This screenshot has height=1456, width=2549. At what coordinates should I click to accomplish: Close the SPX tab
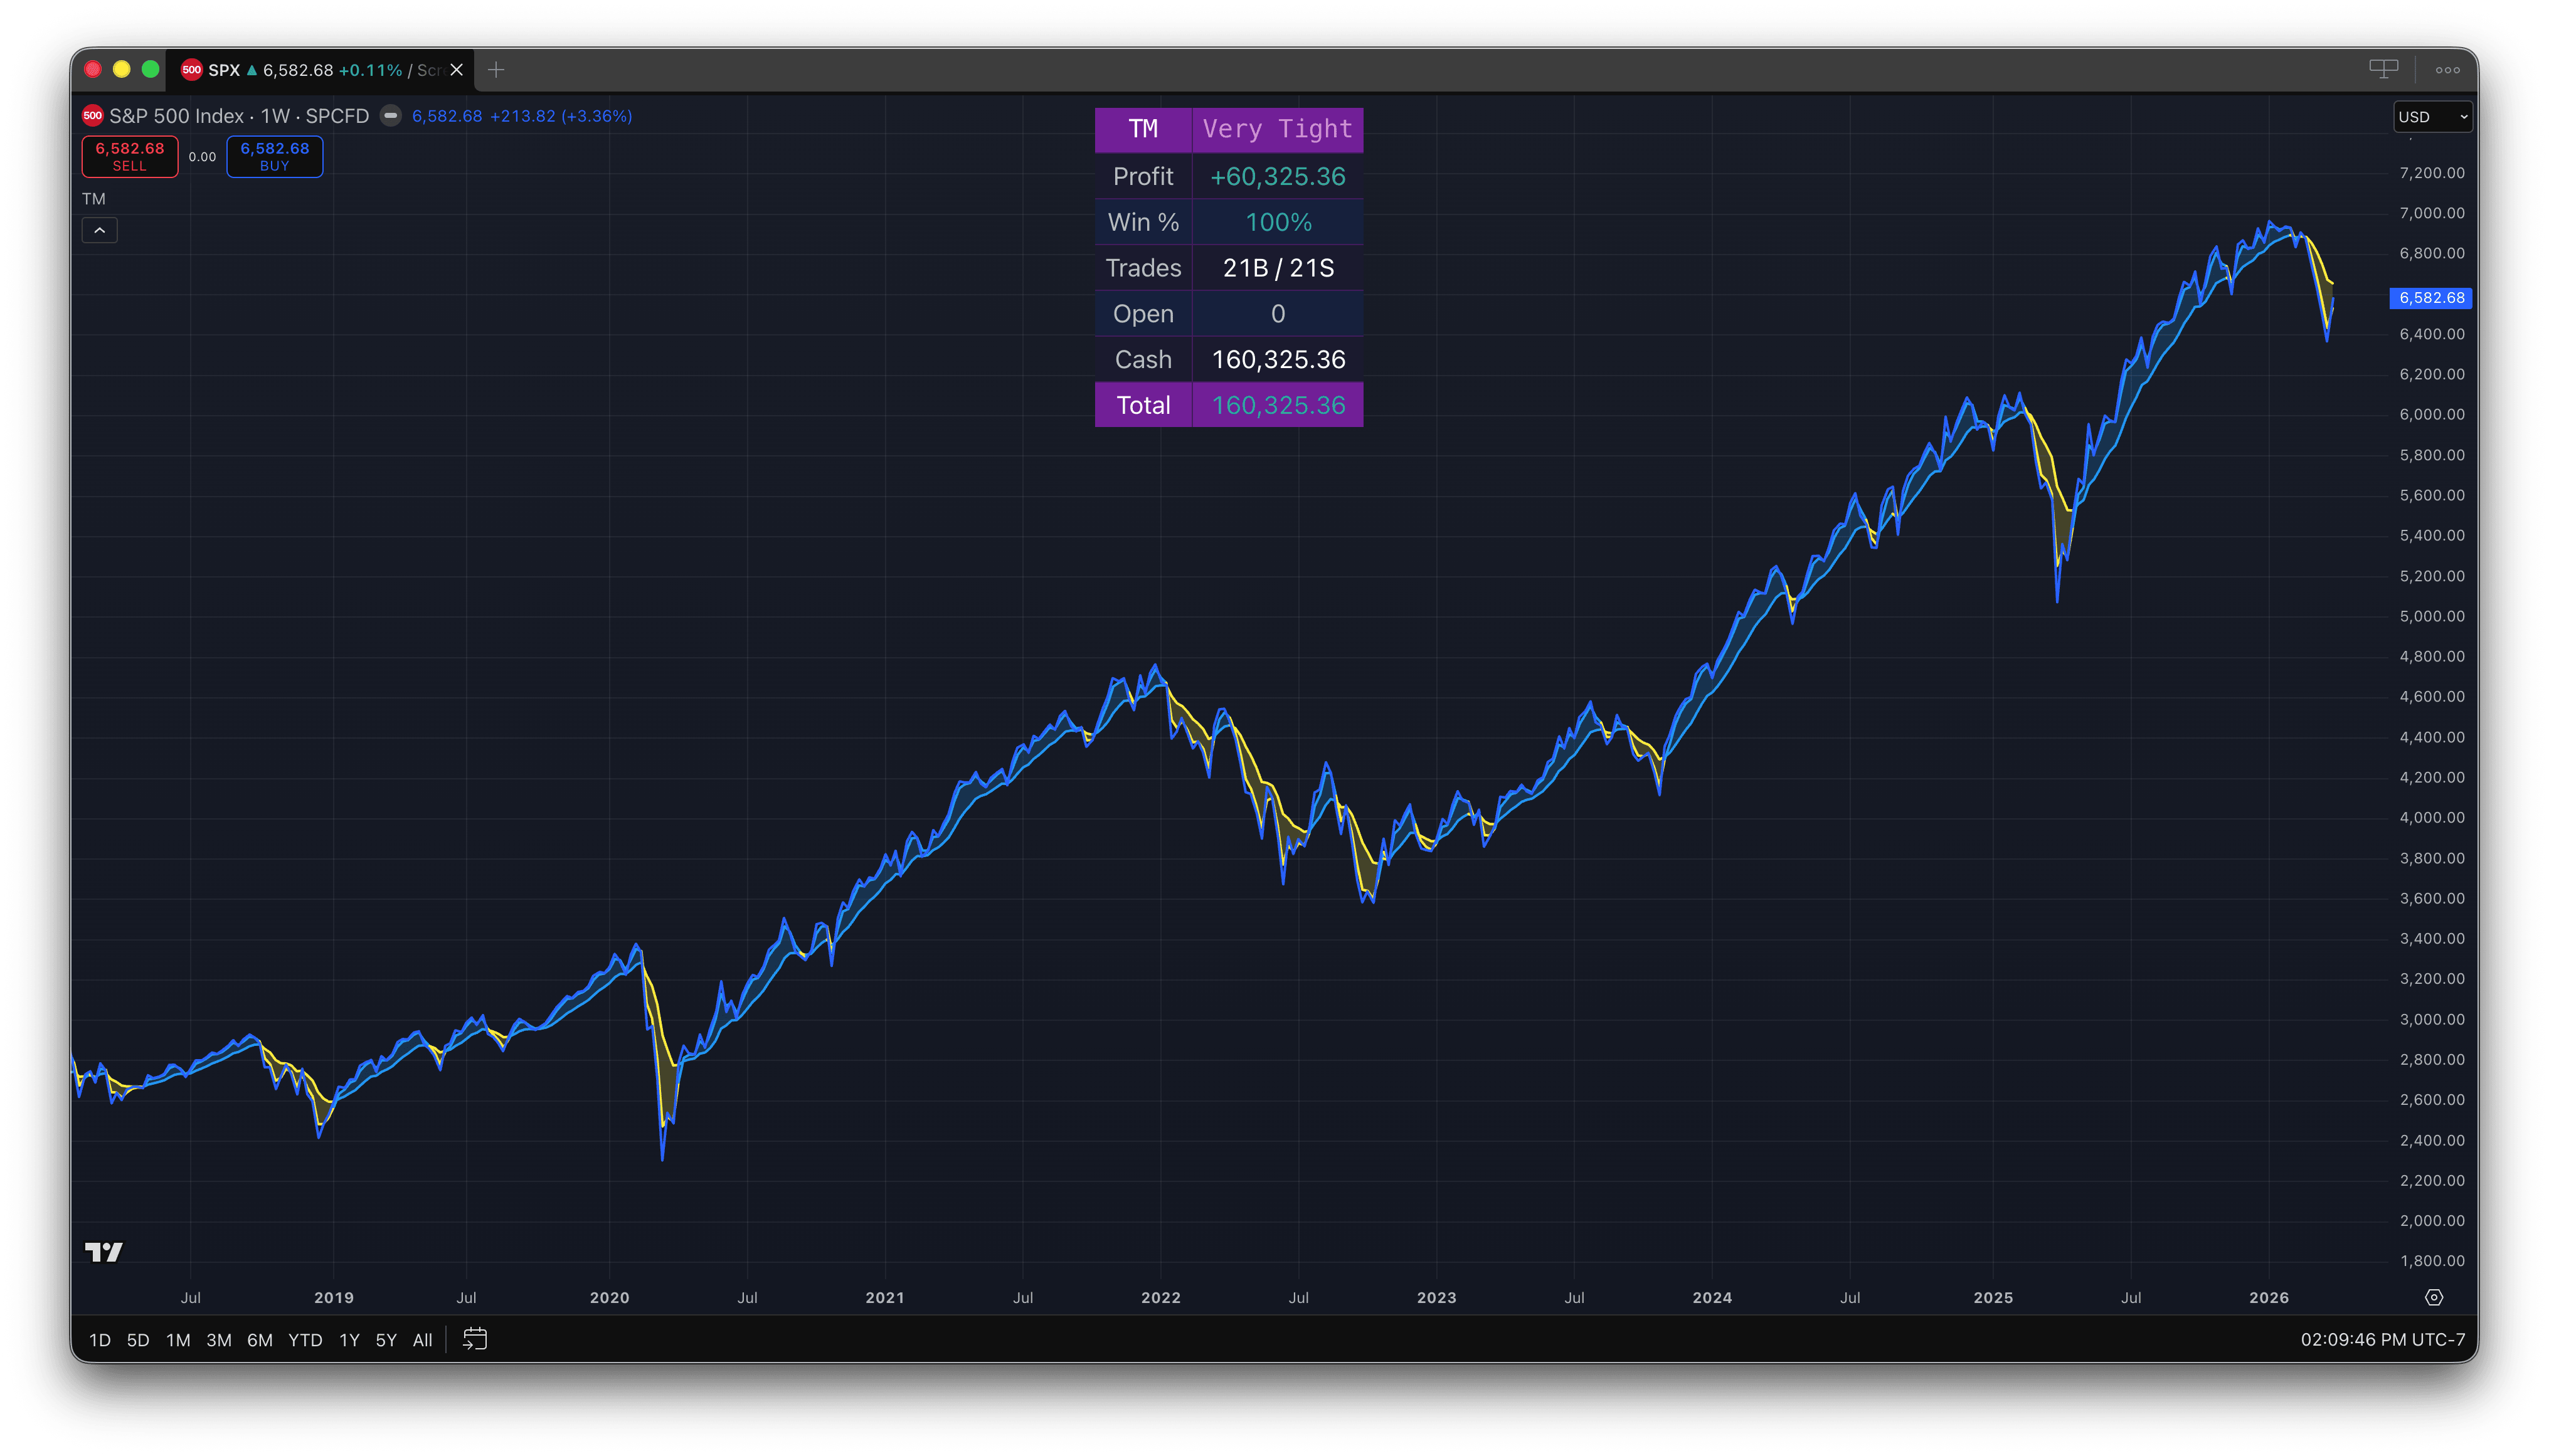pyautogui.click(x=457, y=70)
